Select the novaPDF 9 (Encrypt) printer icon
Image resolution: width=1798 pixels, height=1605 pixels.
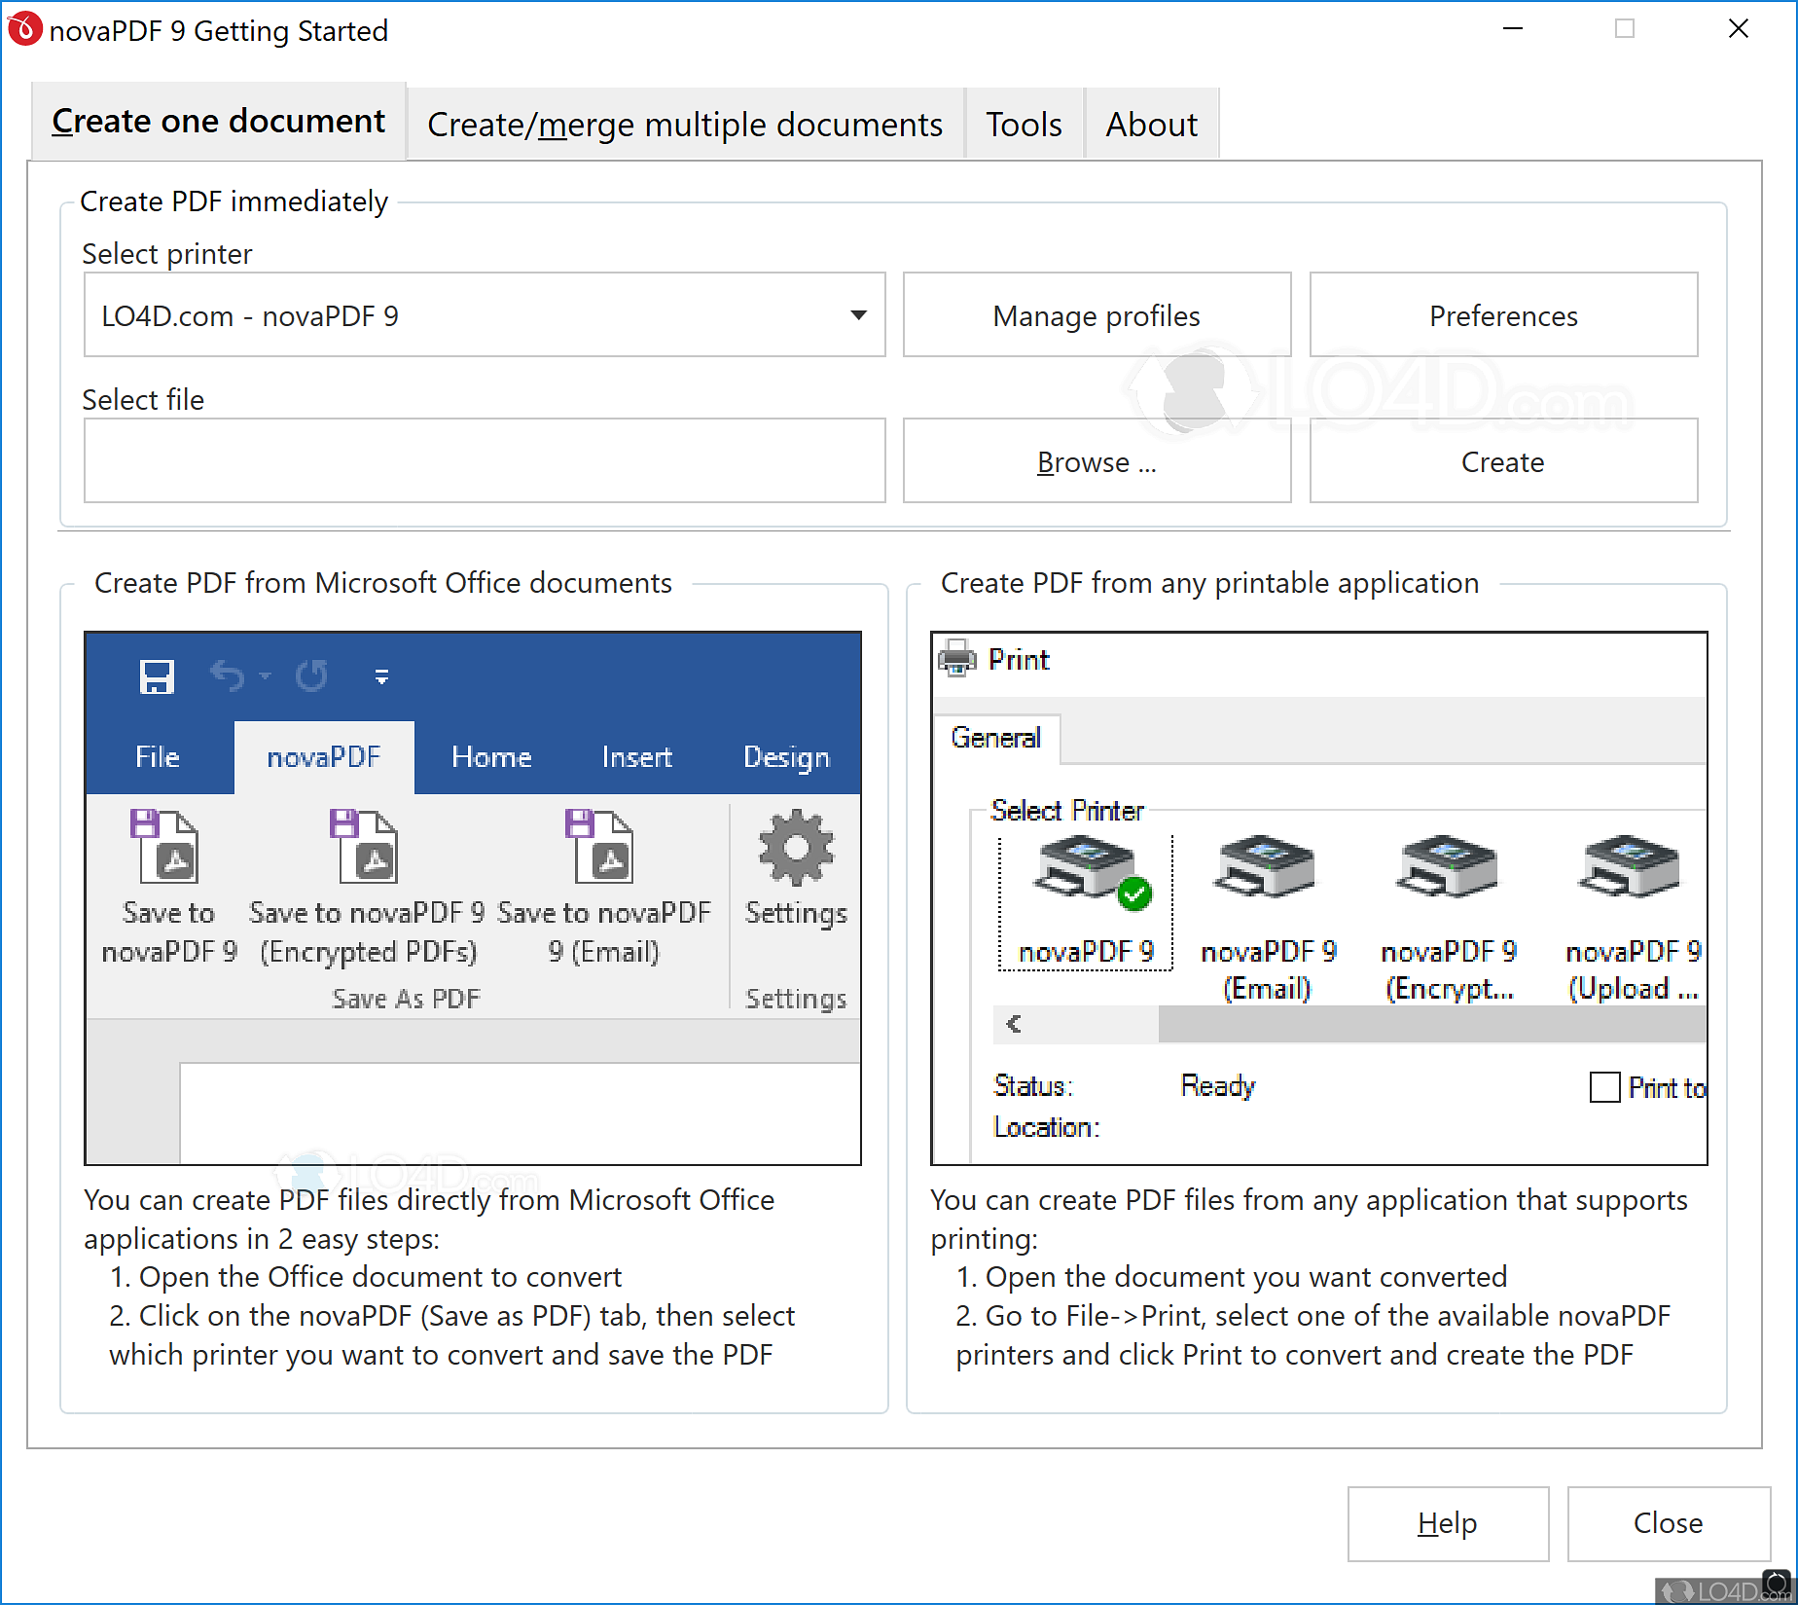pyautogui.click(x=1447, y=871)
